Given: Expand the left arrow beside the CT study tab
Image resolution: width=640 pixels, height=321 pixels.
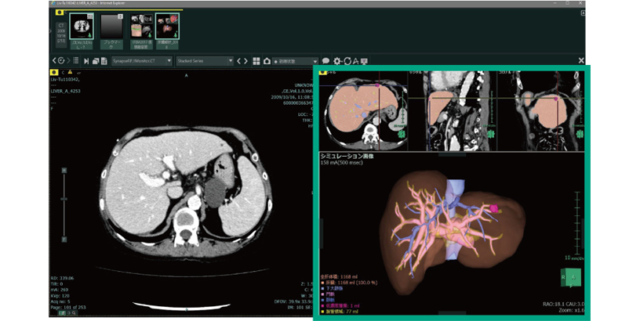Looking at the screenshot, I should (52, 31).
